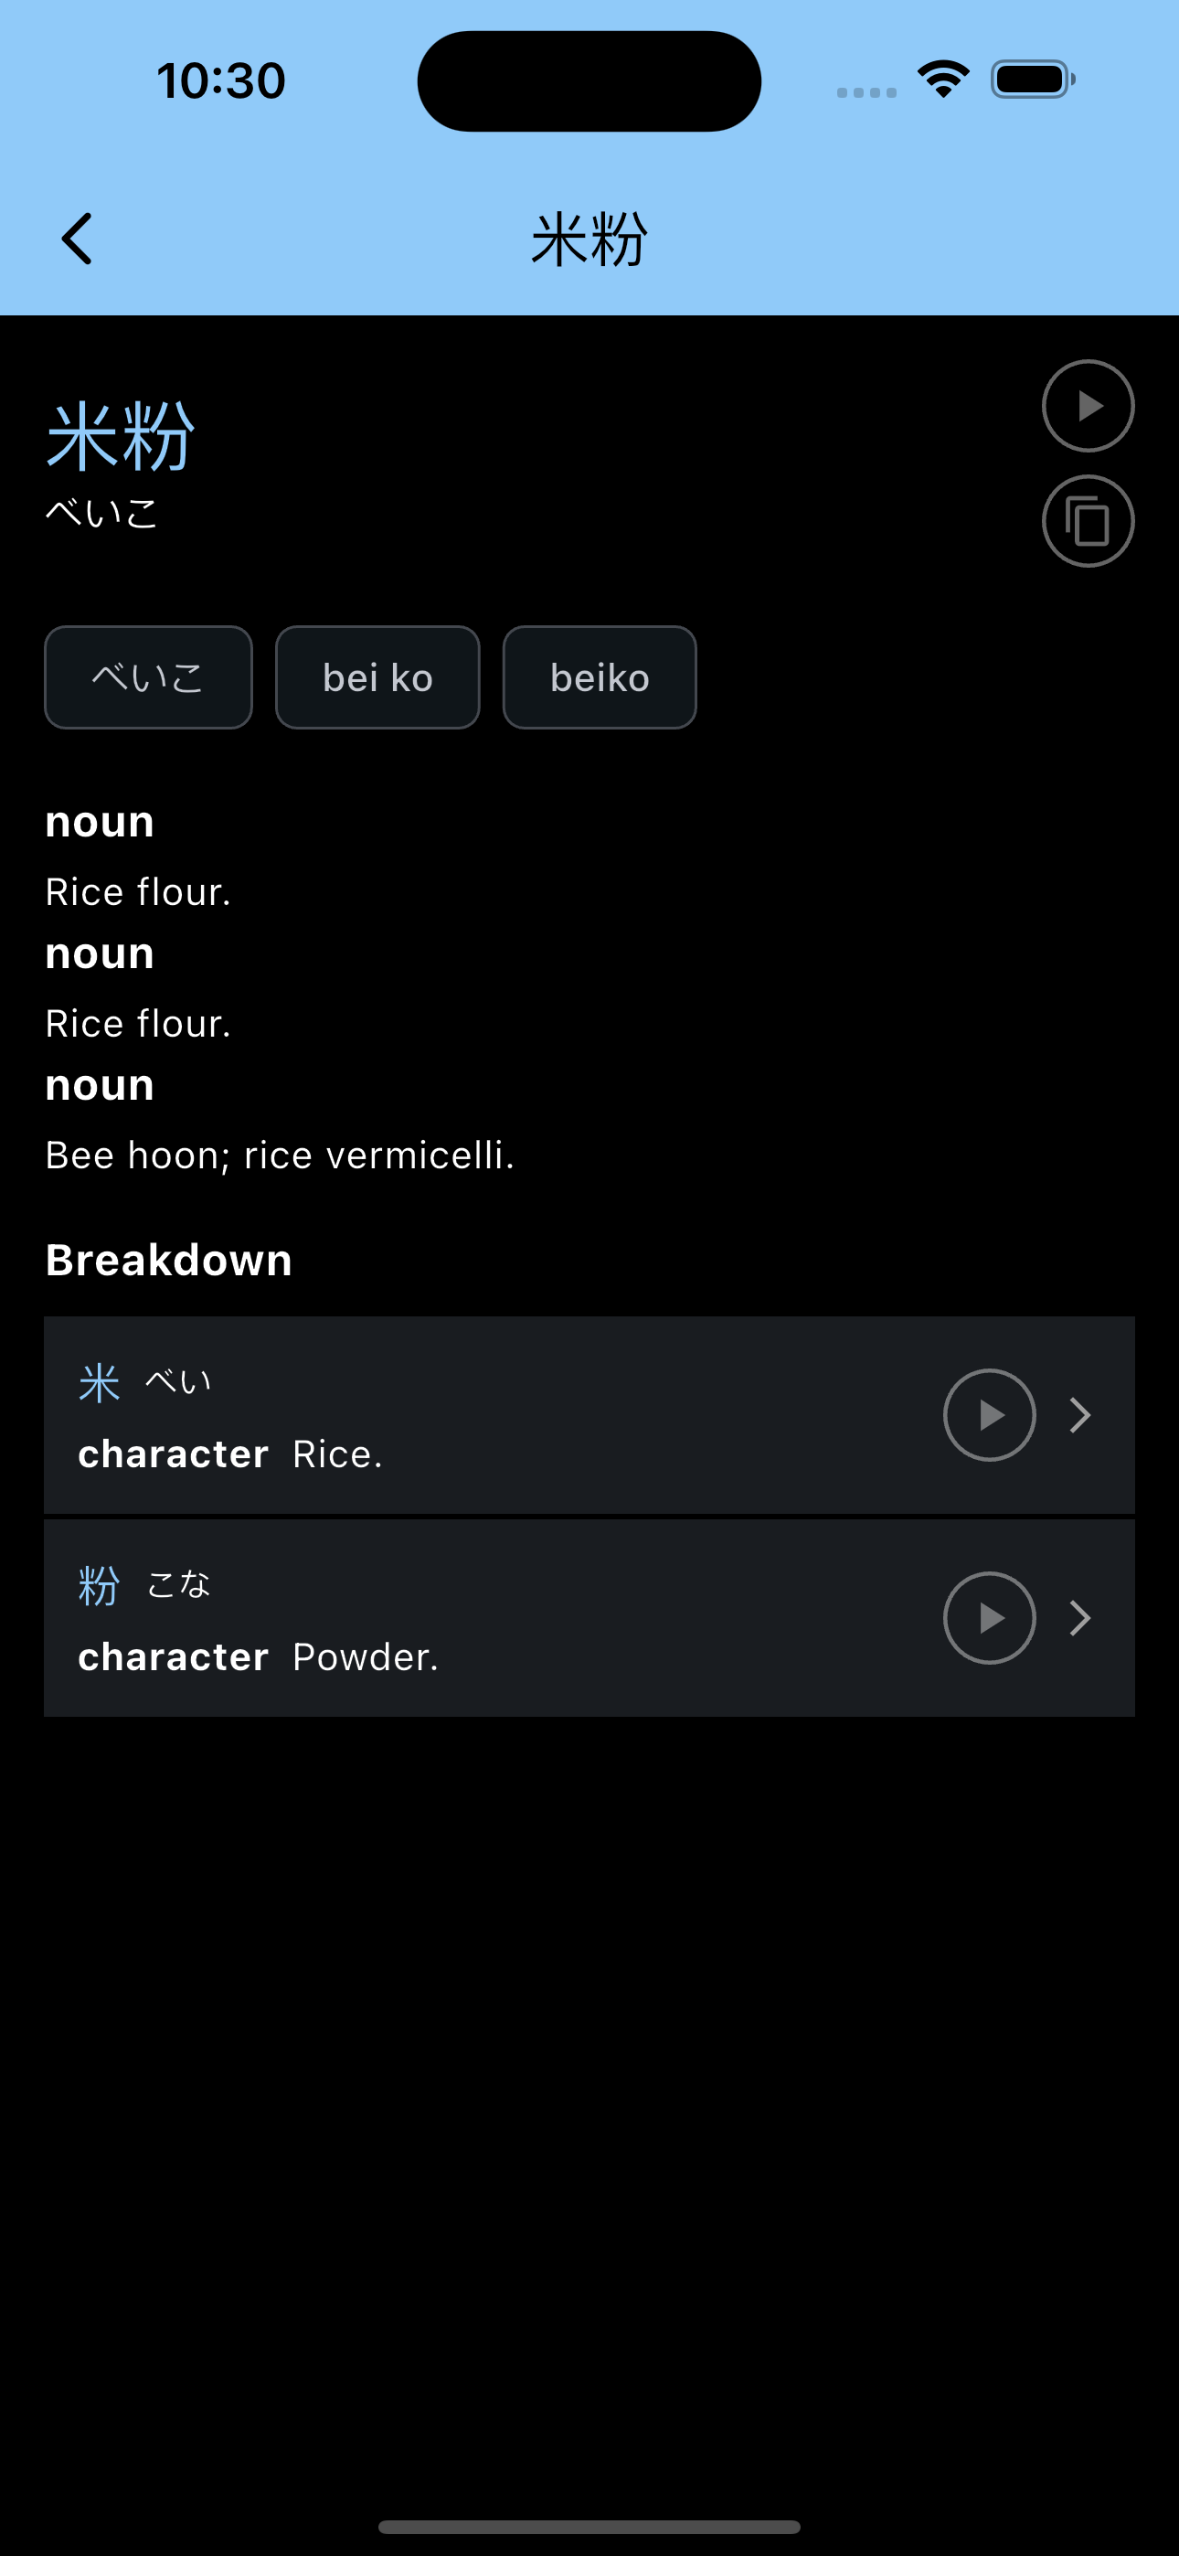Screen dimensions: 1179x2556
Task: Play audio for 粉 character row
Action: pyautogui.click(x=989, y=1618)
